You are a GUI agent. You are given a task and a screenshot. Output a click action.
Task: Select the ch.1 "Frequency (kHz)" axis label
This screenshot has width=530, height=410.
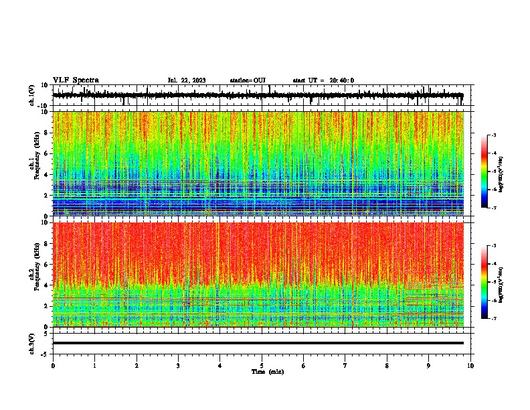coord(37,155)
